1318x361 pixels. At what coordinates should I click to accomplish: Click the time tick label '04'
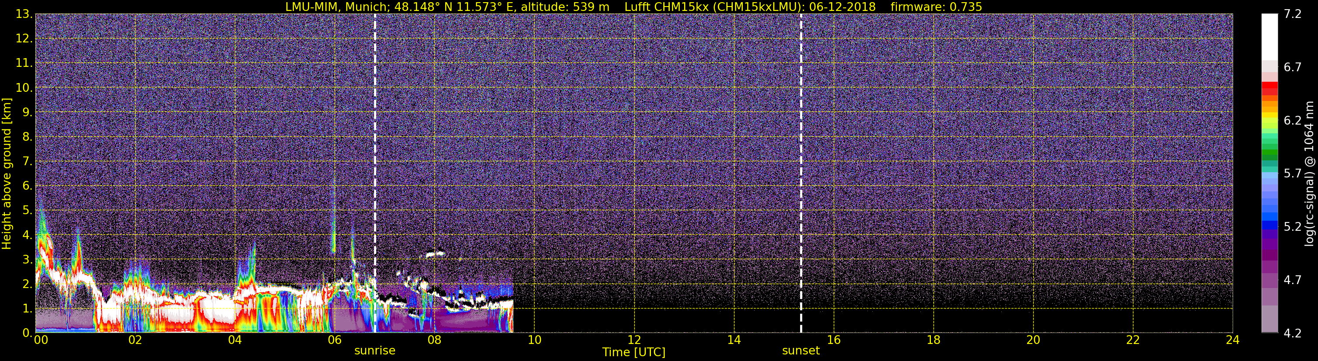(x=234, y=340)
